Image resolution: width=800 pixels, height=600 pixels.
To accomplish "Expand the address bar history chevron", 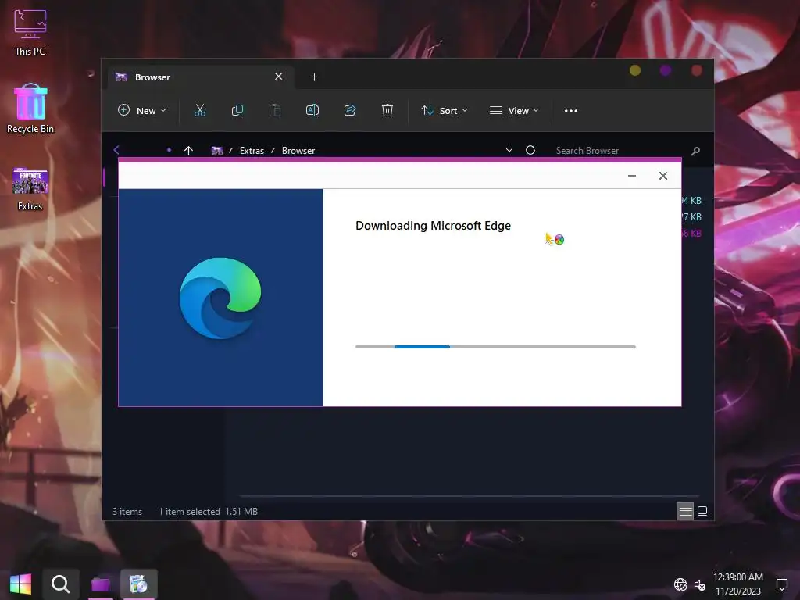I will 509,150.
